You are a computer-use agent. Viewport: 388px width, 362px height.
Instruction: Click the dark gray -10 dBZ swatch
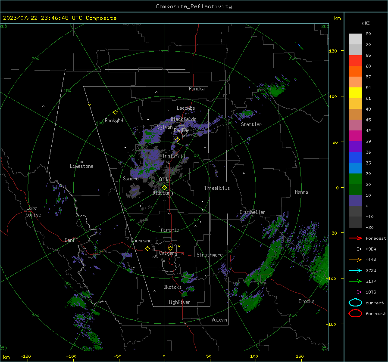[355, 222]
